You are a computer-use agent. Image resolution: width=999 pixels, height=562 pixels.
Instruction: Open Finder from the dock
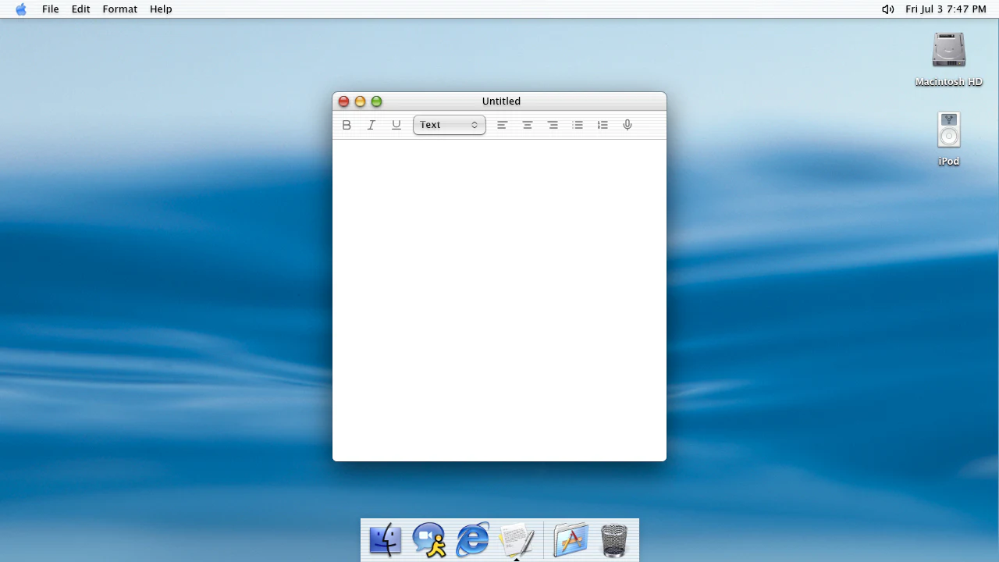(x=386, y=540)
